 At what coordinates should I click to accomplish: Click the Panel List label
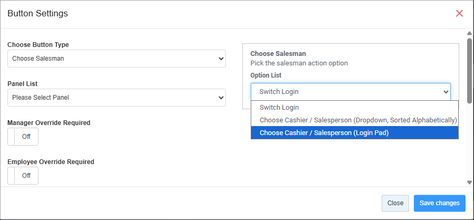pyautogui.click(x=22, y=84)
